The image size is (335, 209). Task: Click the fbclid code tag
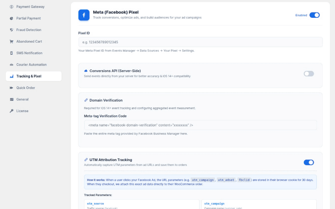click(x=244, y=180)
